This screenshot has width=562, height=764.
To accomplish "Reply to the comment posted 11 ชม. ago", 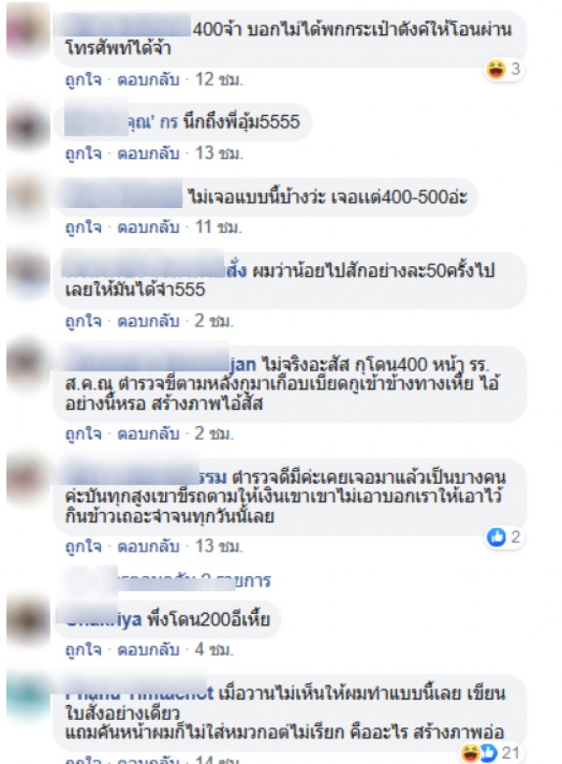I will tap(148, 227).
